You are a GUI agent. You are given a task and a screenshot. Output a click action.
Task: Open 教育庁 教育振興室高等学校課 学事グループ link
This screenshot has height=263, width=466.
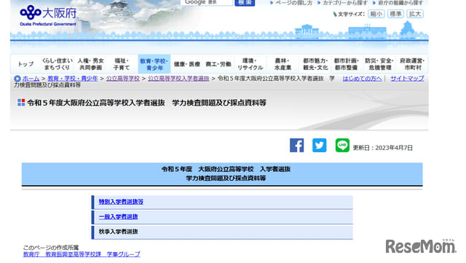(82, 254)
